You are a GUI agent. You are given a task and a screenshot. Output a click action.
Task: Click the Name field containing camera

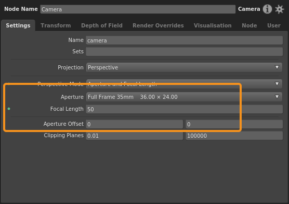[184, 40]
